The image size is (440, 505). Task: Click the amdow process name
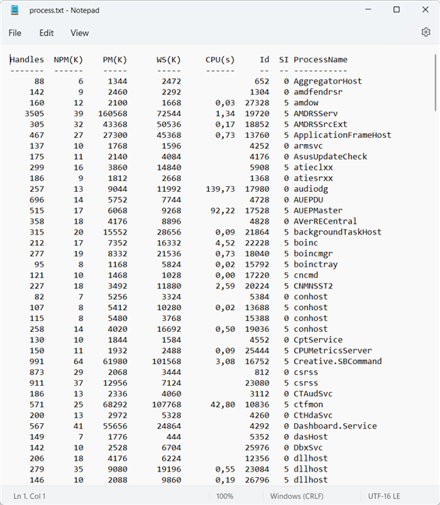[x=306, y=103]
